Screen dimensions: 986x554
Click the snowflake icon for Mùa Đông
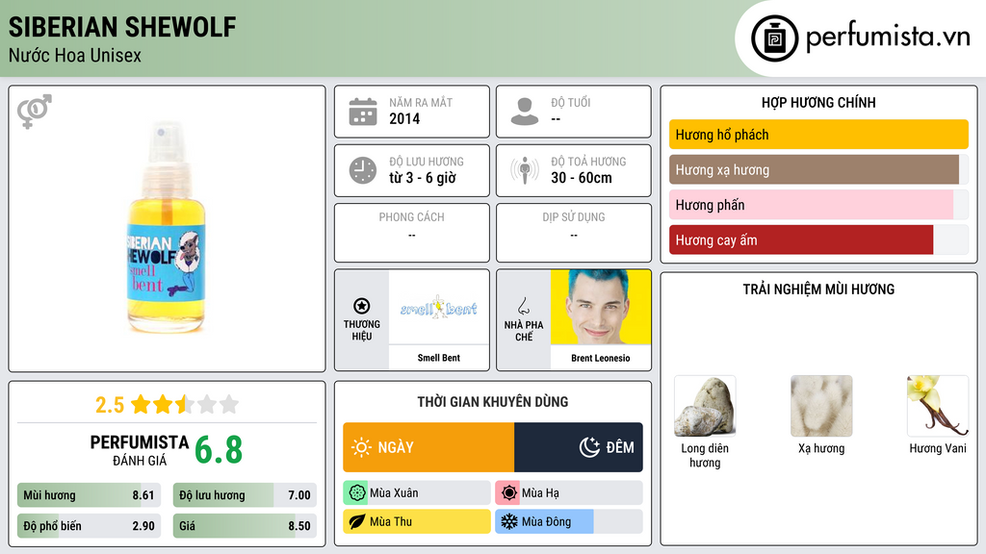[x=509, y=521]
